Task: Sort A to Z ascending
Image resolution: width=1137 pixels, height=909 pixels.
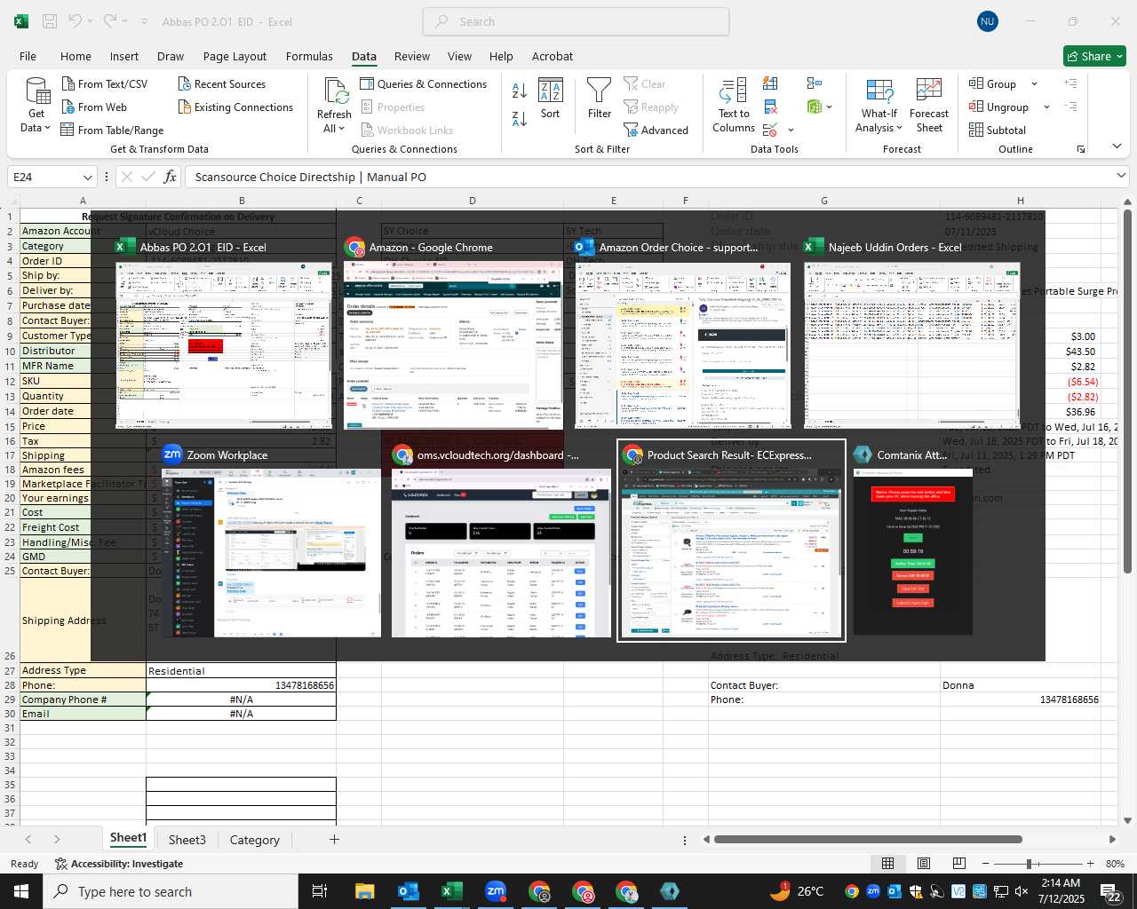Action: [x=520, y=91]
